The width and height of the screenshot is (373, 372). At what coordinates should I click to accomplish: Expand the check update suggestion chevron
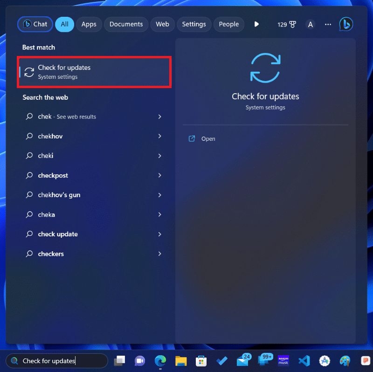[159, 234]
